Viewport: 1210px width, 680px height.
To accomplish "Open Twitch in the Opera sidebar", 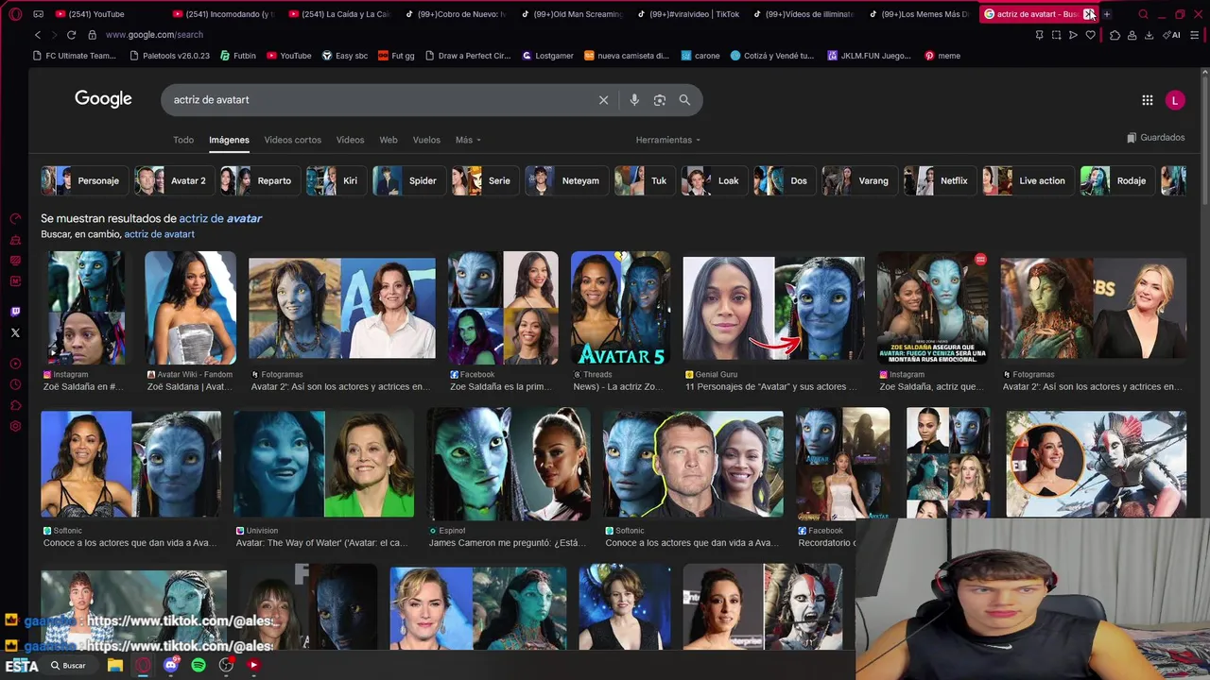I will 15,312.
